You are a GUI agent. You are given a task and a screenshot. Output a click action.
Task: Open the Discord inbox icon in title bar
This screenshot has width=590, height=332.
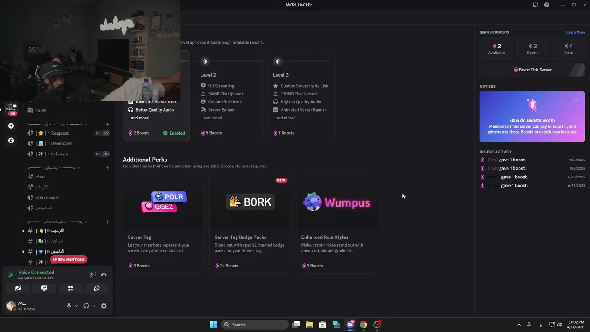[x=536, y=5]
